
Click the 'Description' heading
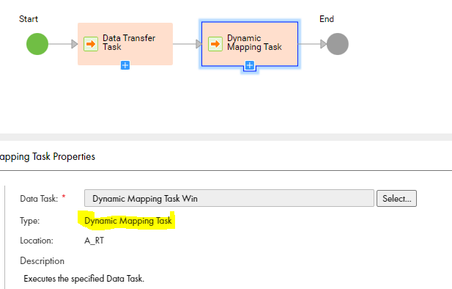(42, 261)
